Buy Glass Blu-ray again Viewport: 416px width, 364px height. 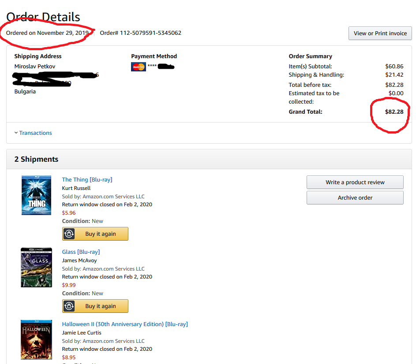[x=101, y=306]
